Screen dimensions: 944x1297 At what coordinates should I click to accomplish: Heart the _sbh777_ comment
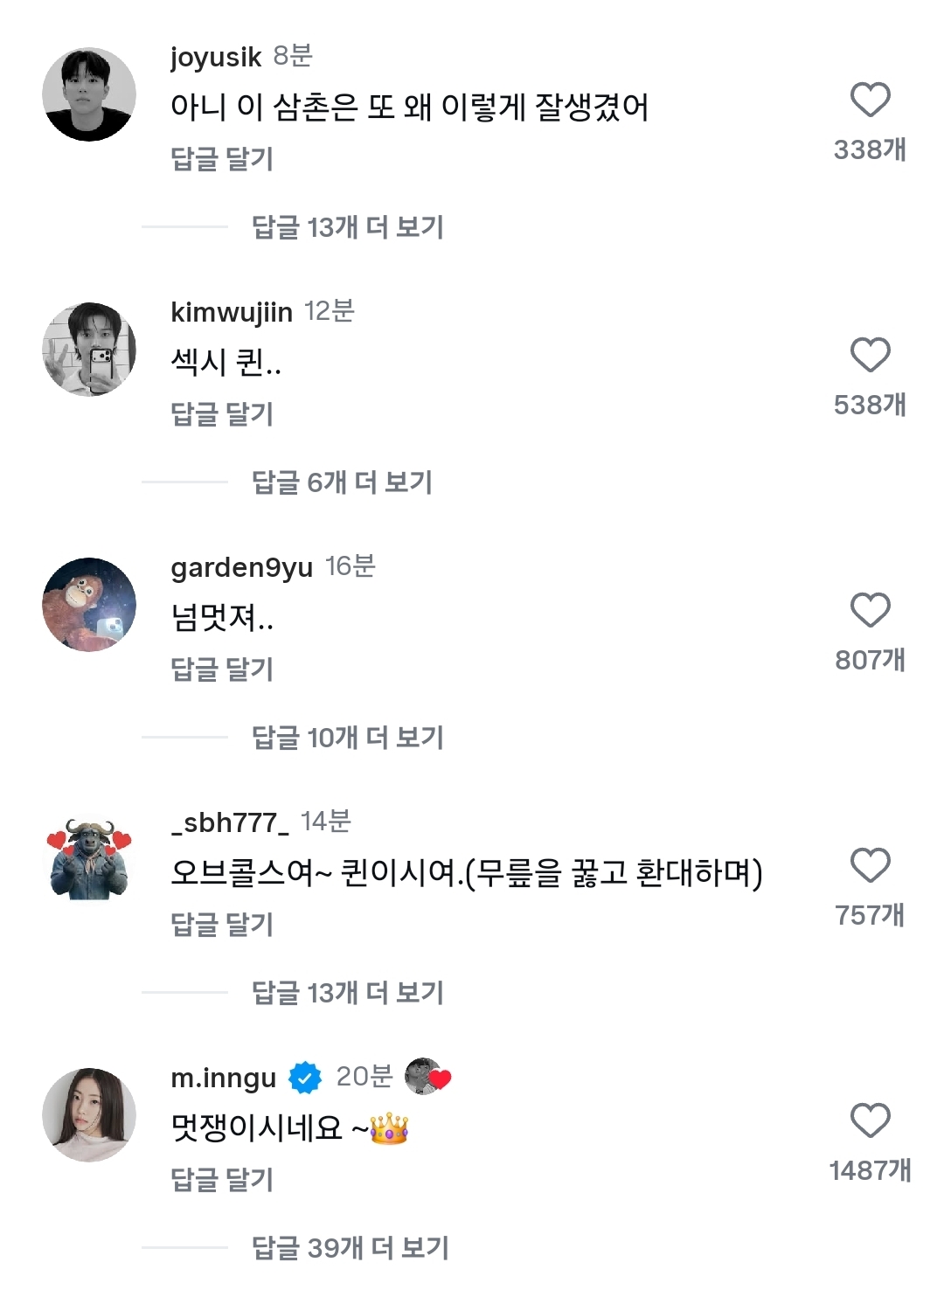click(x=870, y=865)
